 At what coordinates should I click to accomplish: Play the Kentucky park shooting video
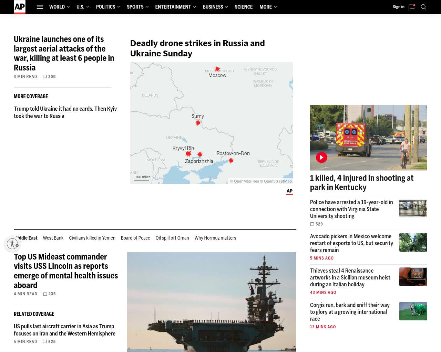click(x=321, y=157)
